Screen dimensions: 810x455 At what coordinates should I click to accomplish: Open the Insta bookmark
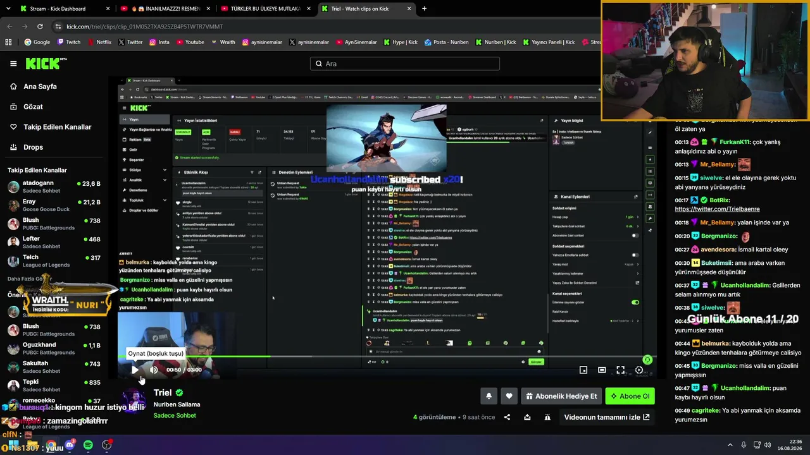(x=159, y=42)
